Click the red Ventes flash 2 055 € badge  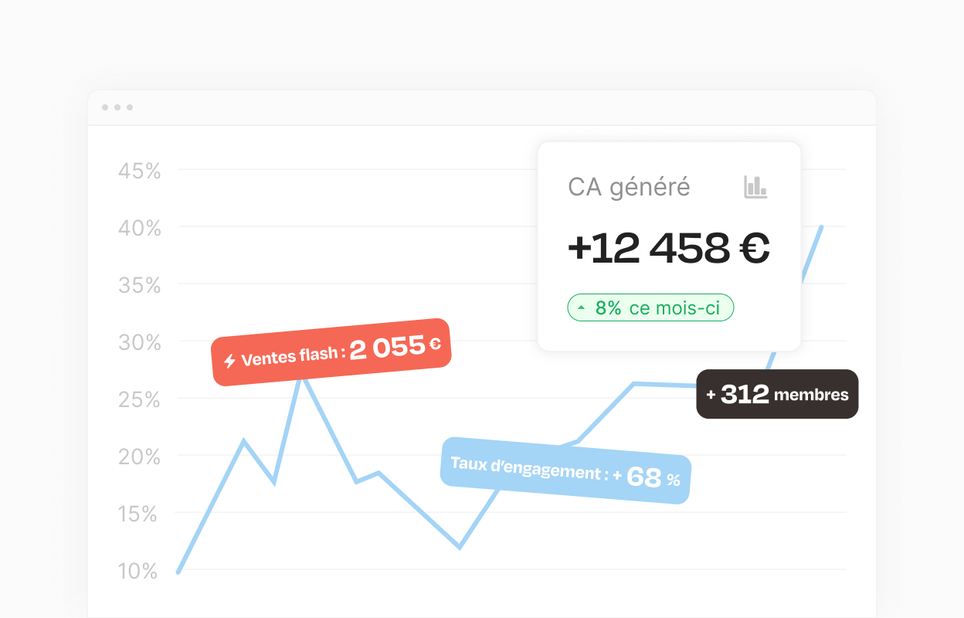(331, 351)
